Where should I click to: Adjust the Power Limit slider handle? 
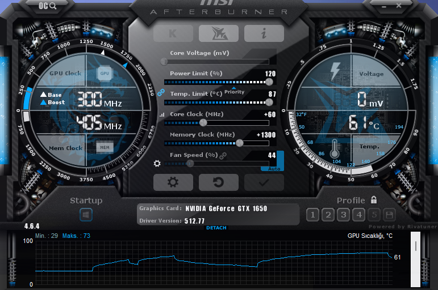[269, 82]
